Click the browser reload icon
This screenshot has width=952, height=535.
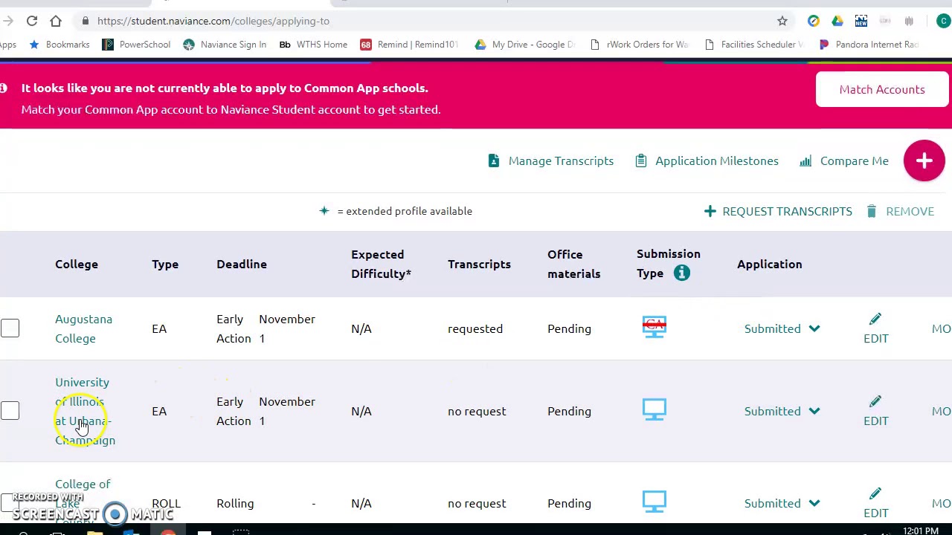tap(32, 21)
